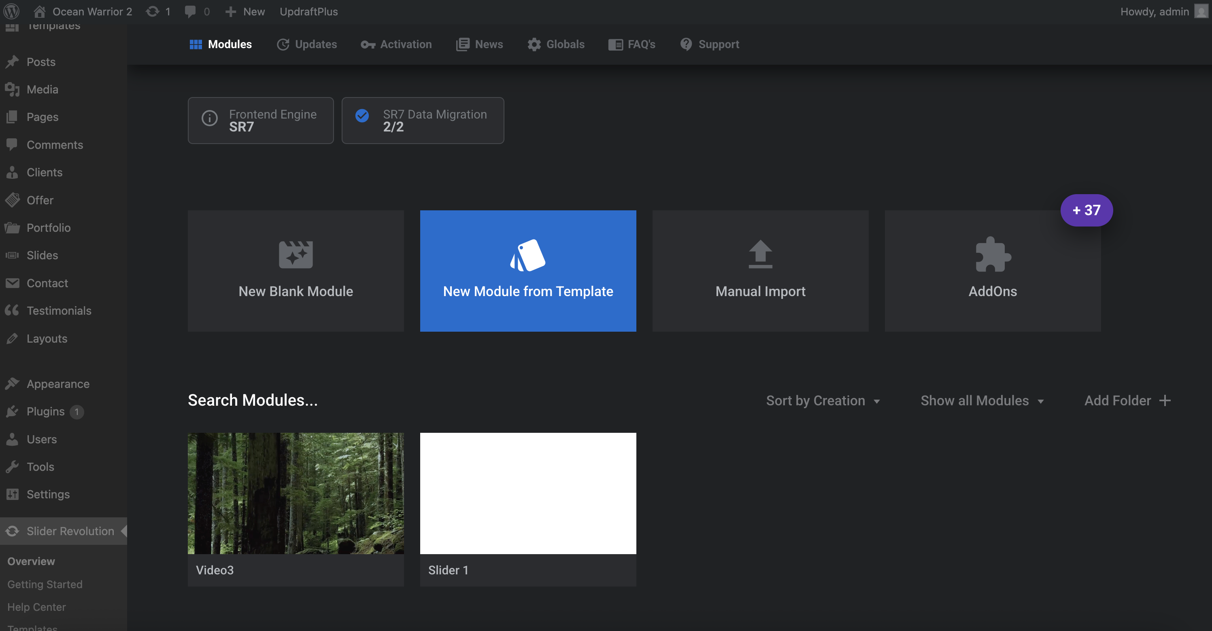Click the New Blank Module icon
The image size is (1212, 631).
coord(296,254)
